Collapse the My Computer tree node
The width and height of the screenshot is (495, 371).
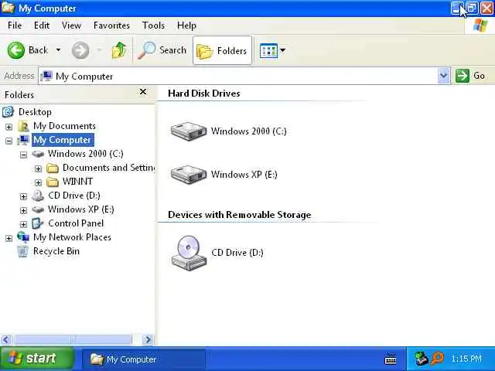pos(9,141)
